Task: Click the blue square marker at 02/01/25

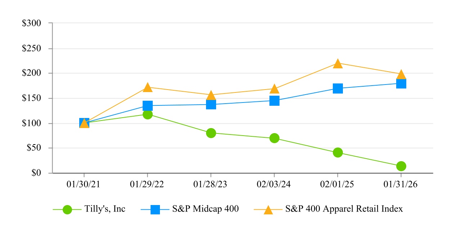Action: (337, 88)
